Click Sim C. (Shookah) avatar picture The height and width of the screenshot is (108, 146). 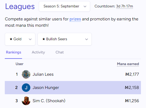(26, 101)
